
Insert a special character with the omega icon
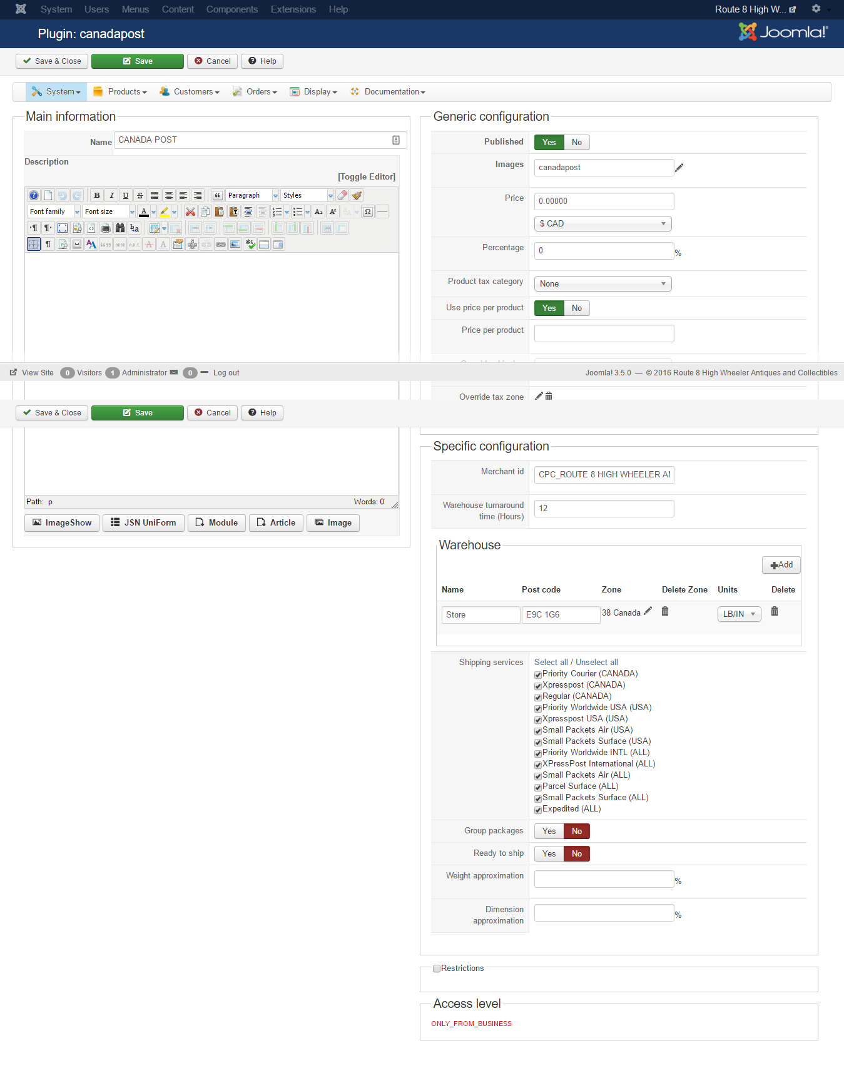pos(368,212)
